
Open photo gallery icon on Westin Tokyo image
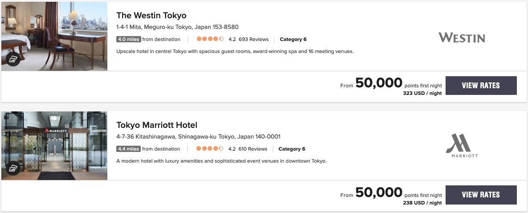click(12, 59)
